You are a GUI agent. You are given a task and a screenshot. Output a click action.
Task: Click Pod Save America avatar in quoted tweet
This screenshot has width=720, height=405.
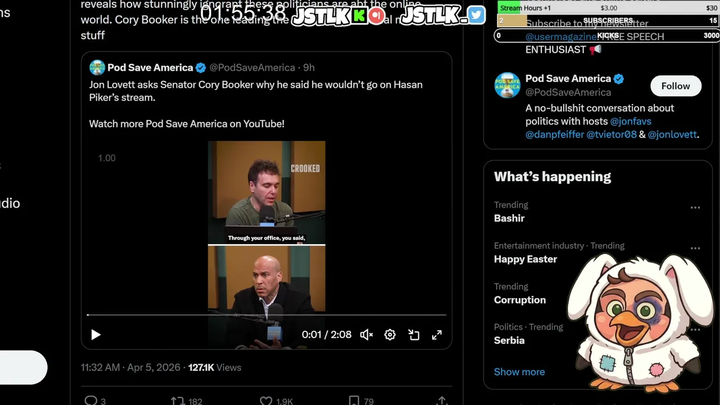97,67
